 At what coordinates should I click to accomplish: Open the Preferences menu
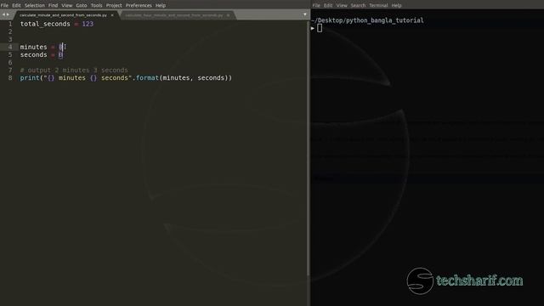pyautogui.click(x=139, y=5)
